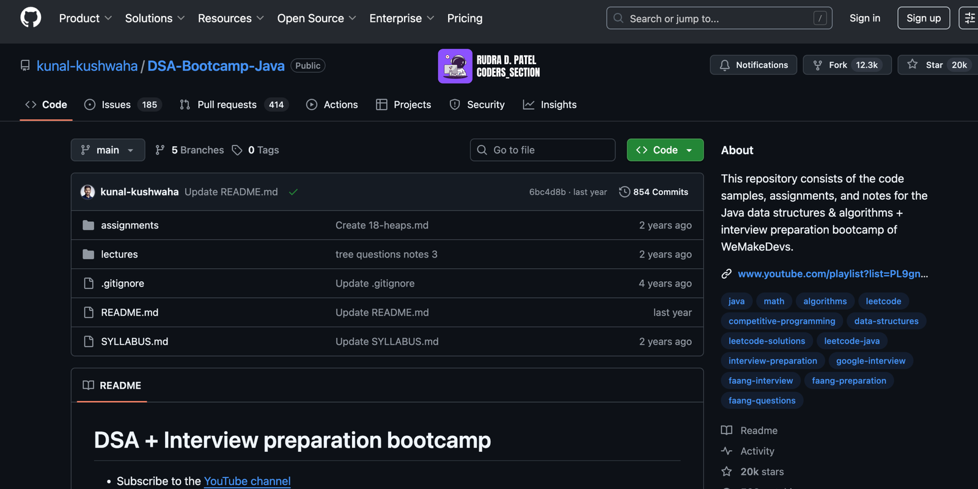Open the YouTube playlist link in About

coord(832,274)
